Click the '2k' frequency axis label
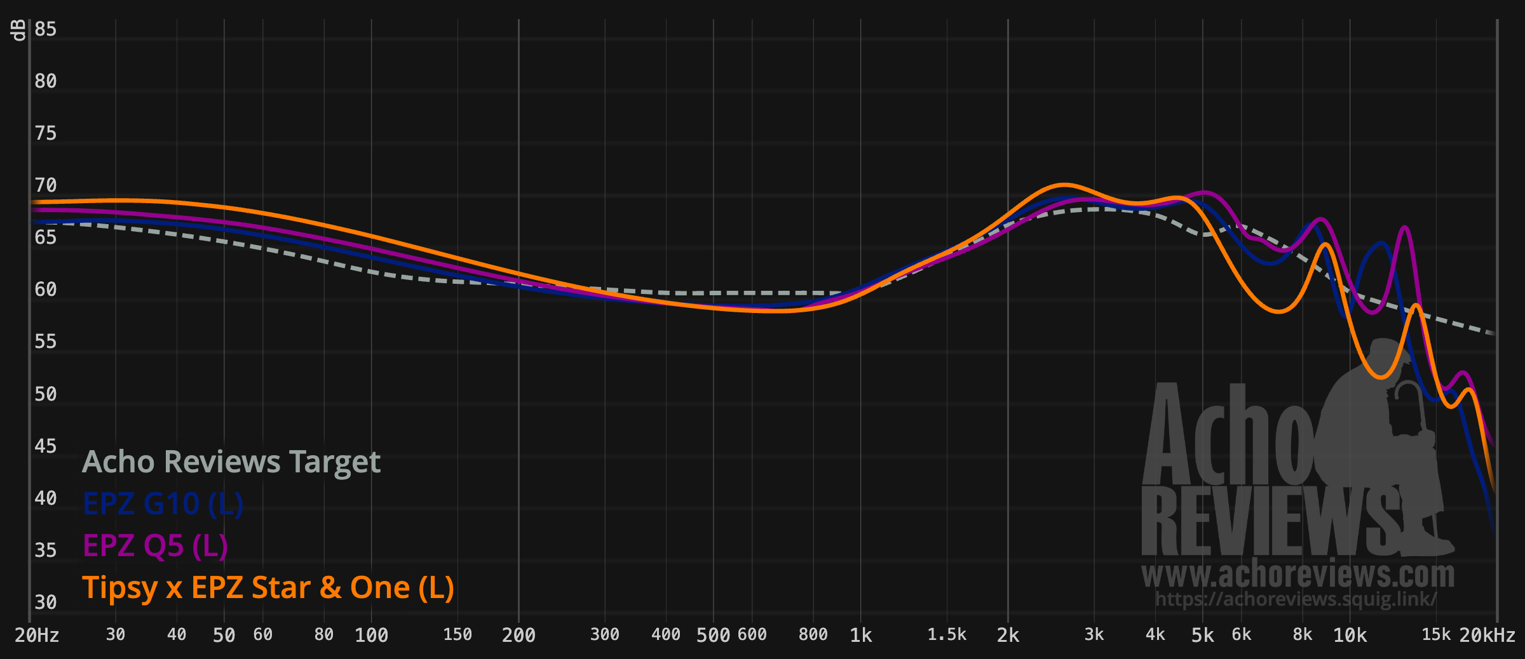This screenshot has height=659, width=1525. [x=1008, y=635]
